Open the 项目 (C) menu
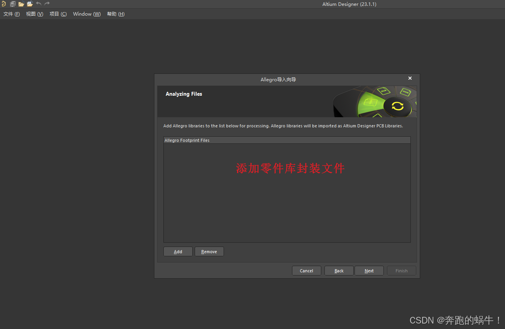Image resolution: width=505 pixels, height=329 pixels. pos(58,14)
